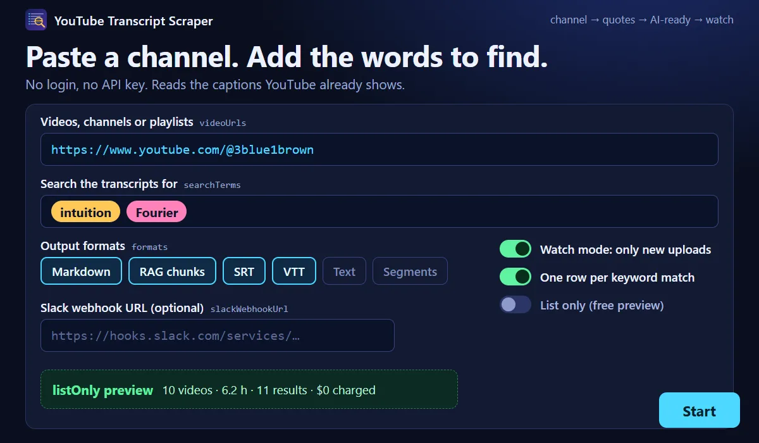Enable the Text output format
The image size is (759, 443).
tap(344, 271)
